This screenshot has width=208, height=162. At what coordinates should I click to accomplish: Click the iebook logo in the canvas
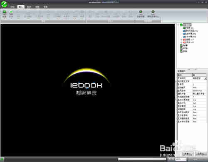[x=87, y=82]
